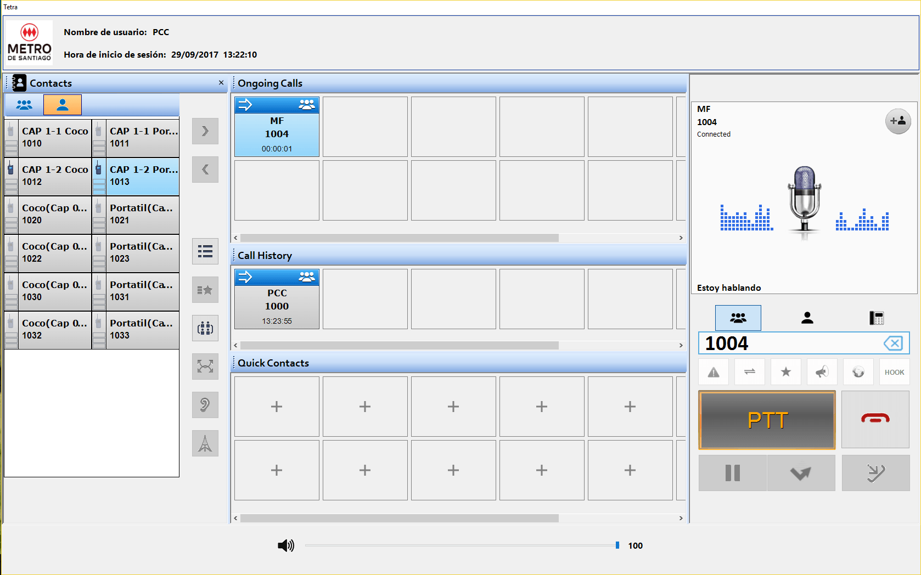Screen dimensions: 921x575
Task: Clear the dialed number 1004
Action: point(893,343)
